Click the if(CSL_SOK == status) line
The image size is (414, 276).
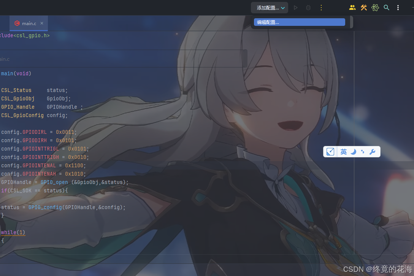[35, 191]
